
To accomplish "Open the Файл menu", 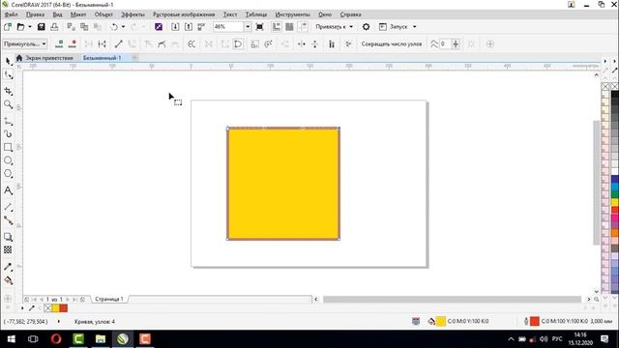I will 11,14.
